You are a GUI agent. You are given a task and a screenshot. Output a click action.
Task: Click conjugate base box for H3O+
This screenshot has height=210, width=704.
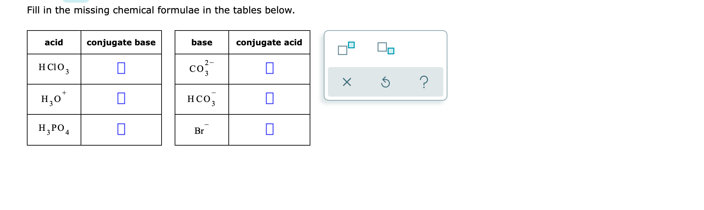(121, 98)
